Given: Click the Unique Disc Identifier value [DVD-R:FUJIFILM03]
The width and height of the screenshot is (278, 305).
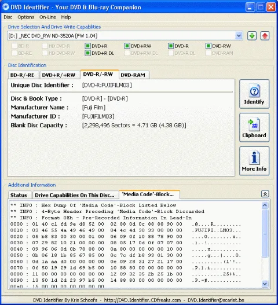Looking at the screenshot, I should (107, 85).
